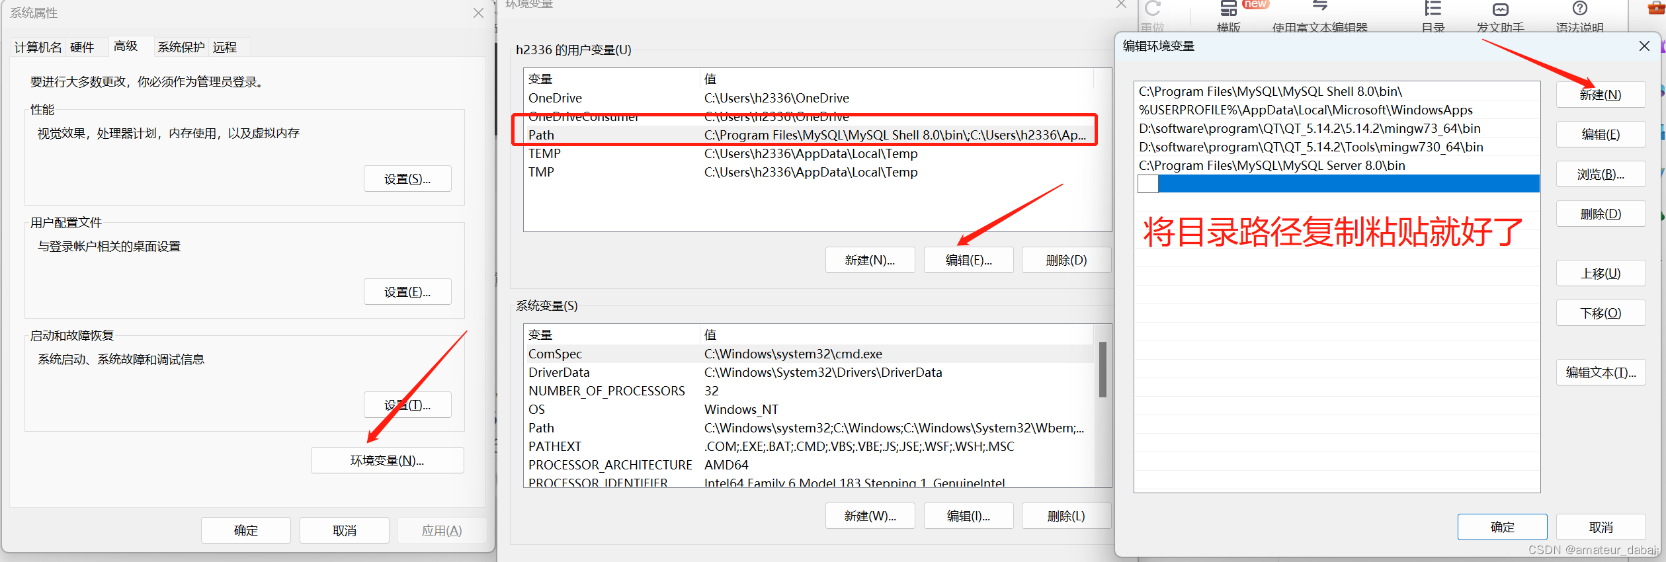Close the 系统属性 window
This screenshot has height=562, width=1666.
(x=478, y=13)
